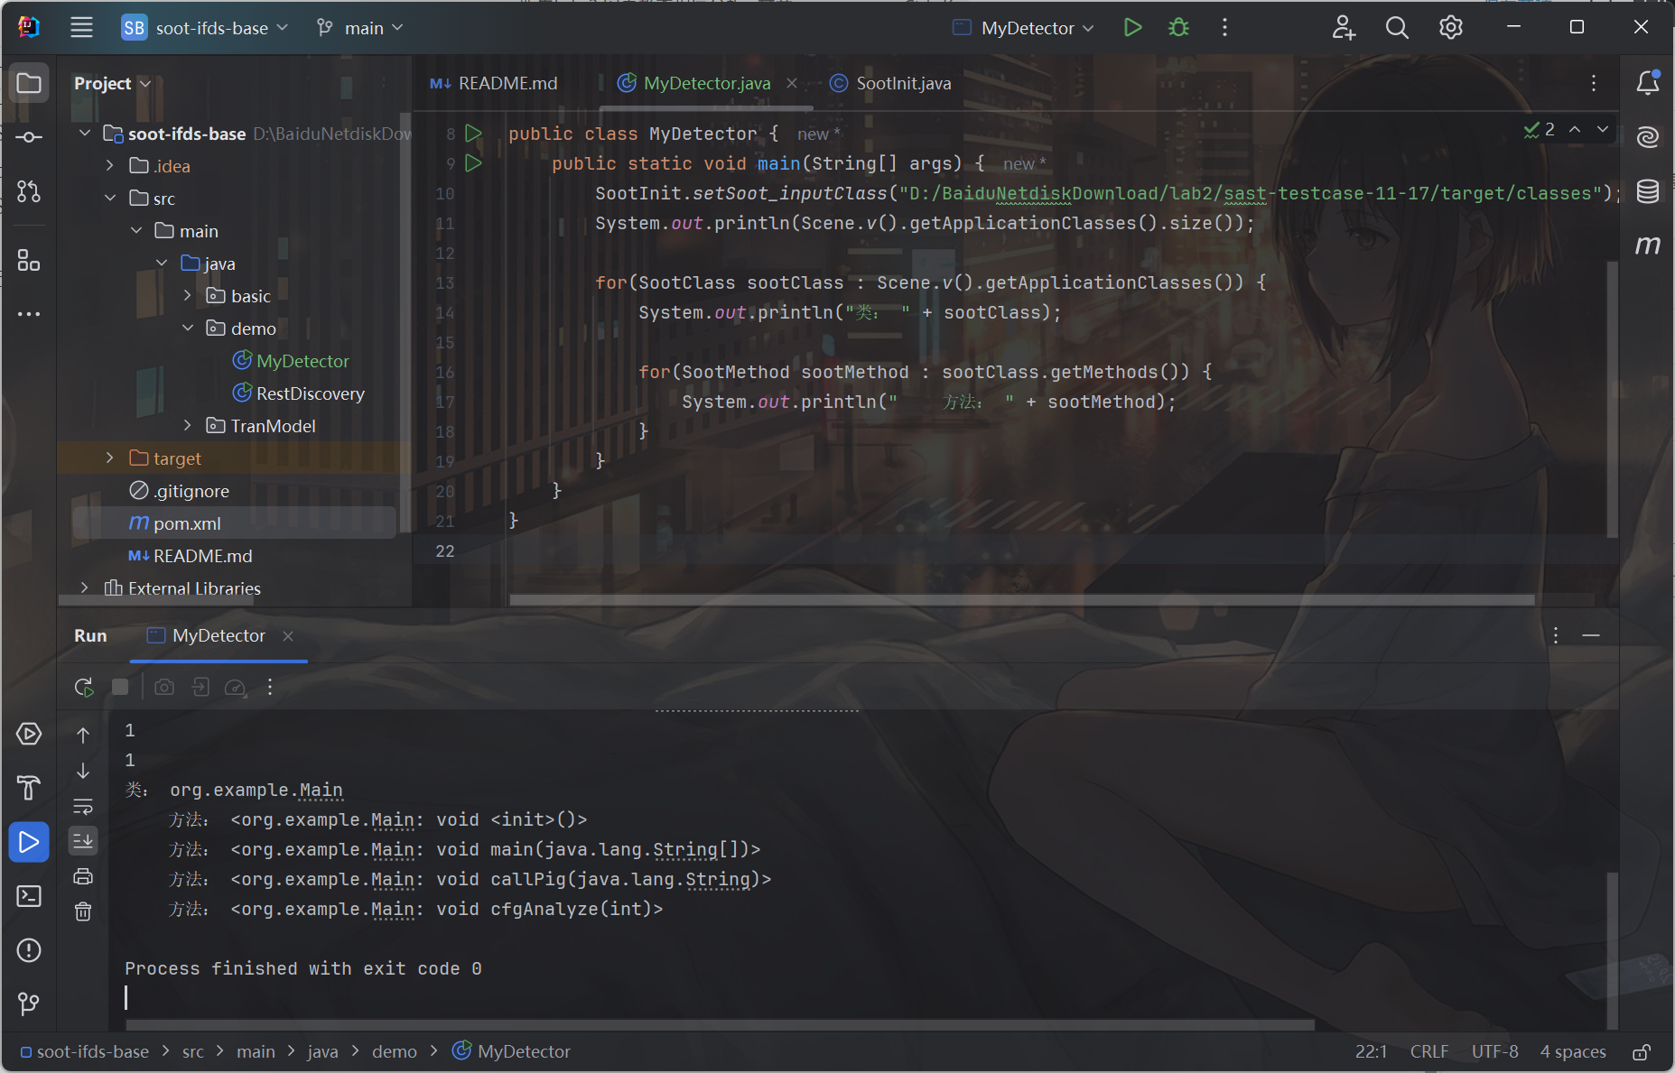This screenshot has width=1675, height=1073.
Task: Click Search Everywhere magnifier icon
Action: point(1396,28)
